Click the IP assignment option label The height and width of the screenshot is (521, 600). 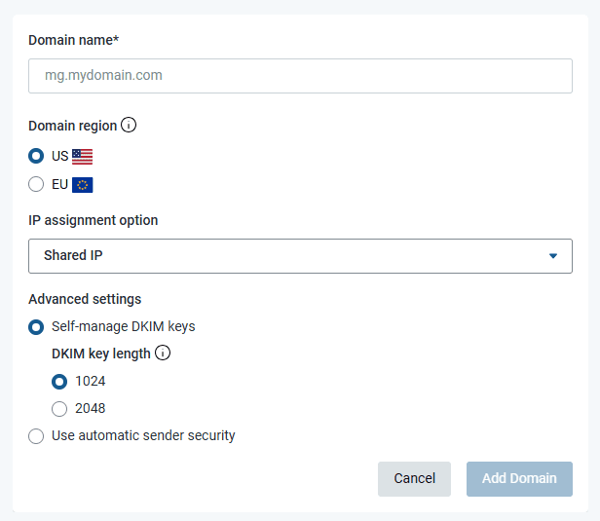pyautogui.click(x=93, y=220)
